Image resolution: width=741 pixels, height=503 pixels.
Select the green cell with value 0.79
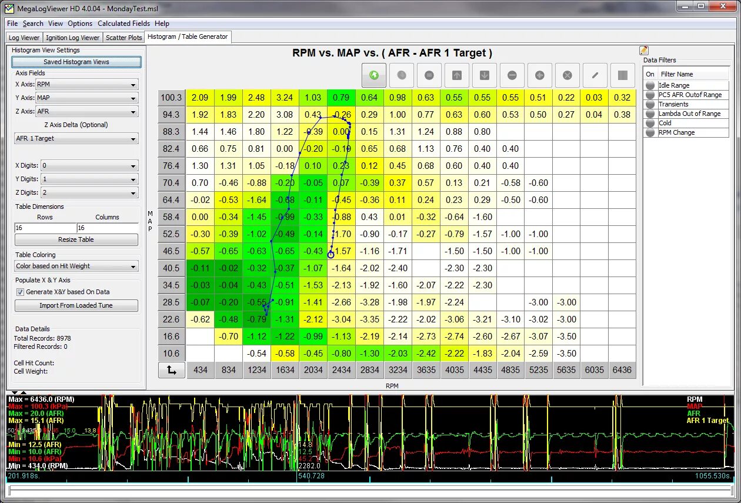pyautogui.click(x=341, y=98)
